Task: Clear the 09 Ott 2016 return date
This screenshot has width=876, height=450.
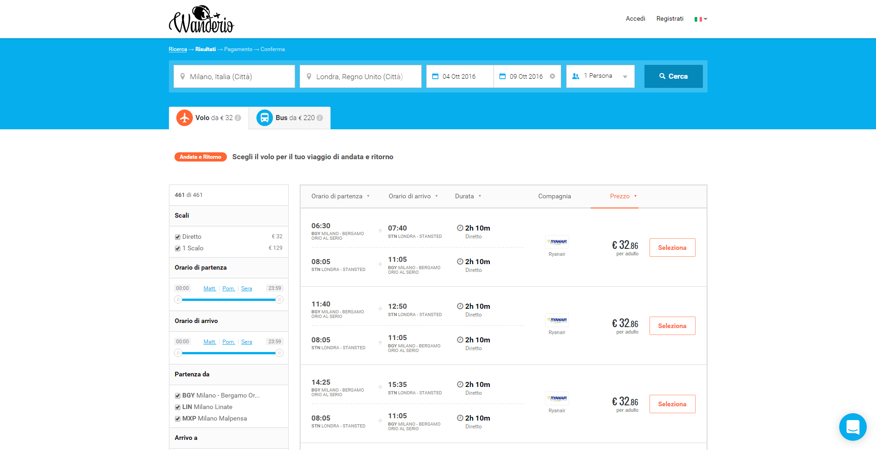Action: pos(552,76)
